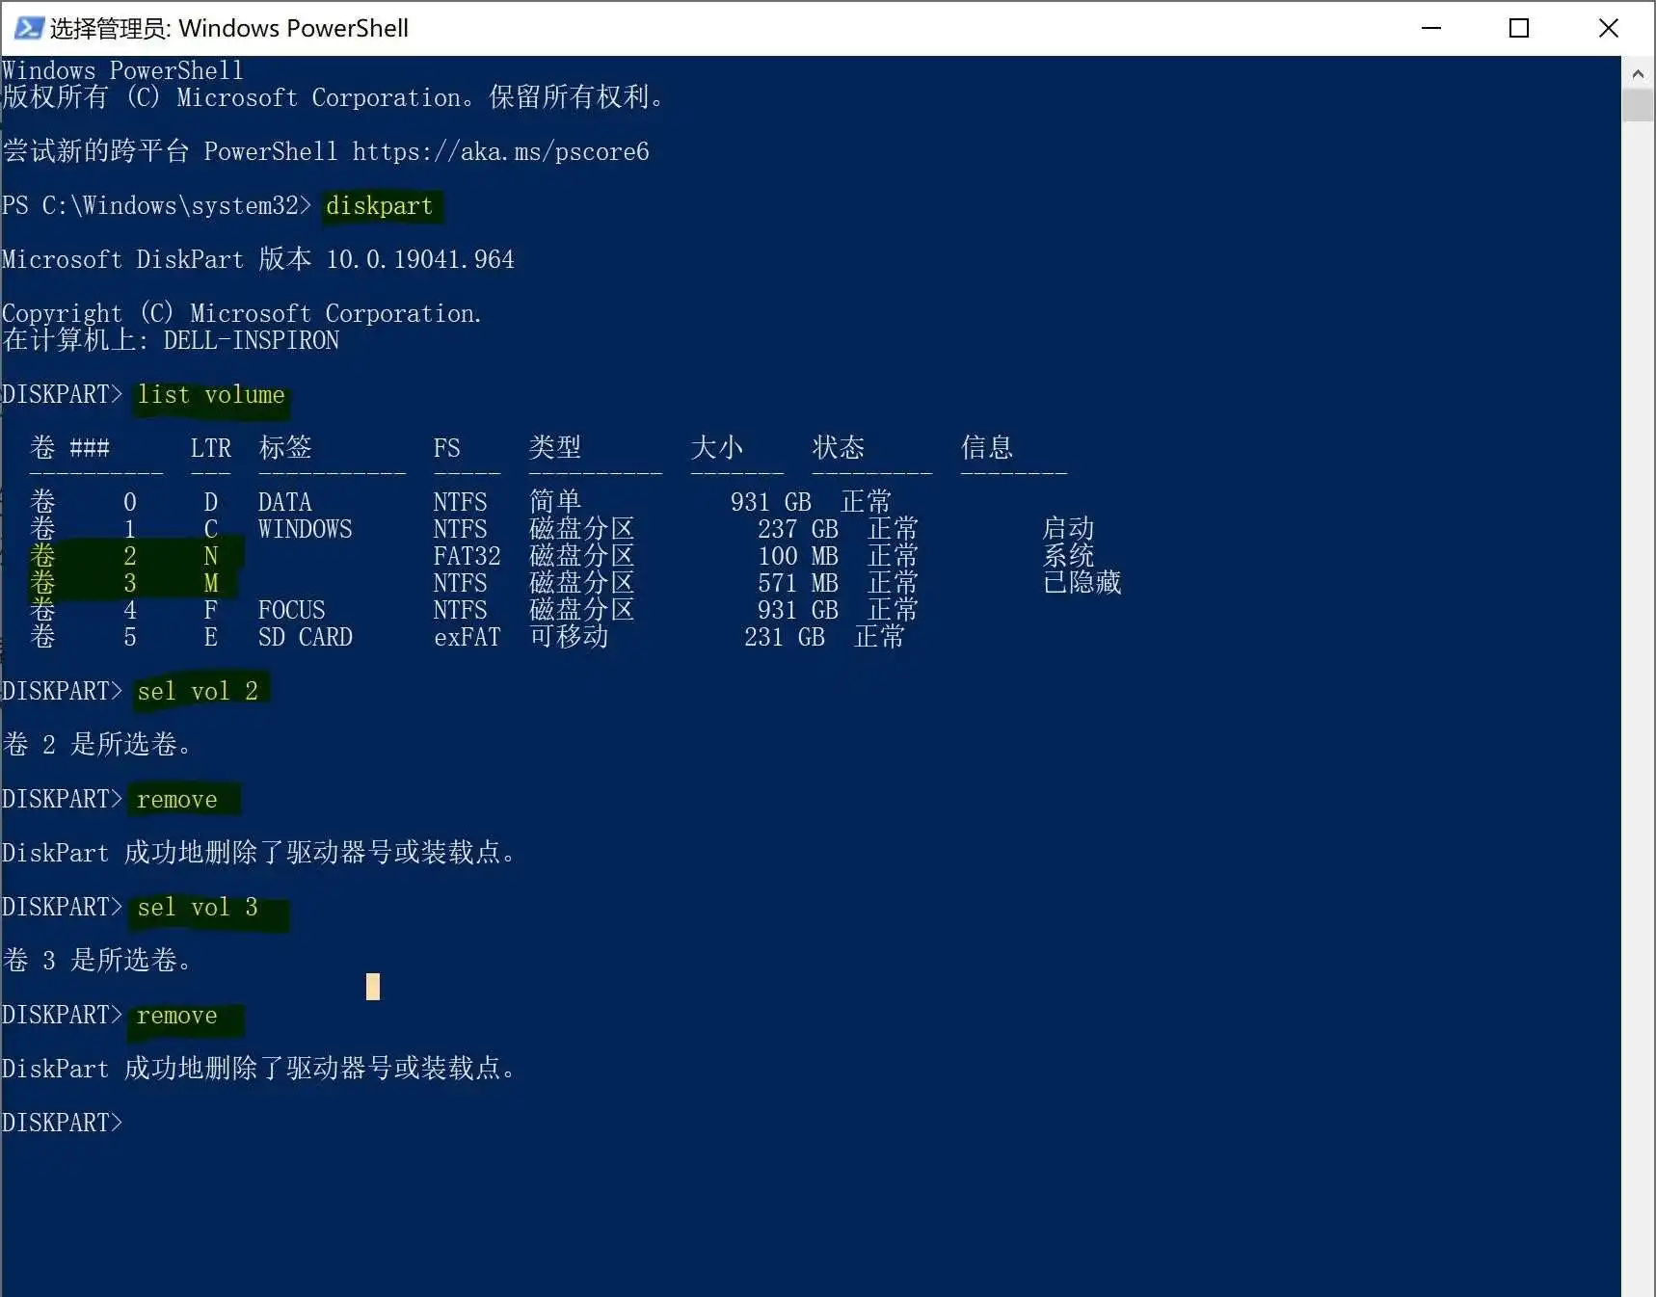The image size is (1656, 1297).
Task: Click the '简单' type entry
Action: click(x=555, y=502)
